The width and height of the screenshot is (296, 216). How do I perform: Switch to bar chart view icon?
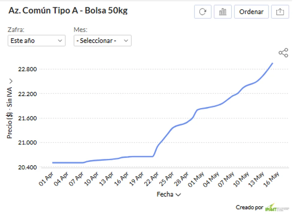pos(223,12)
